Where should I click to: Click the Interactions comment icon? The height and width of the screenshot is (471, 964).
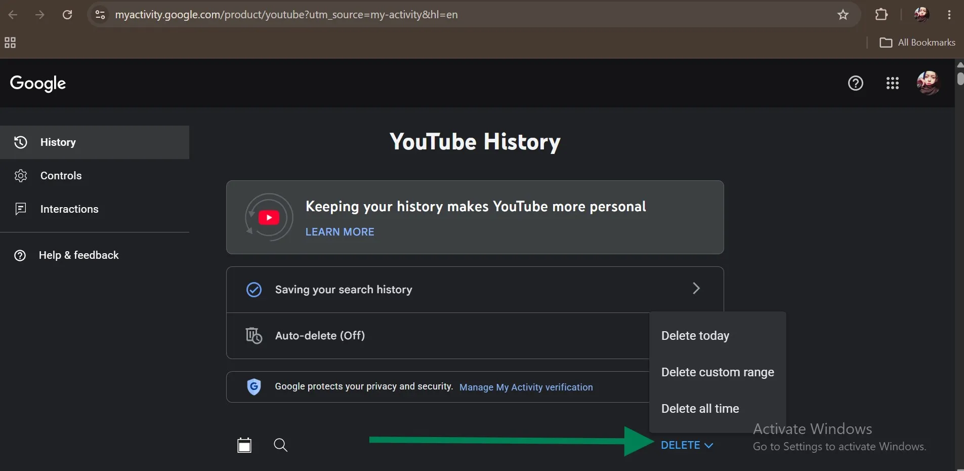point(21,209)
